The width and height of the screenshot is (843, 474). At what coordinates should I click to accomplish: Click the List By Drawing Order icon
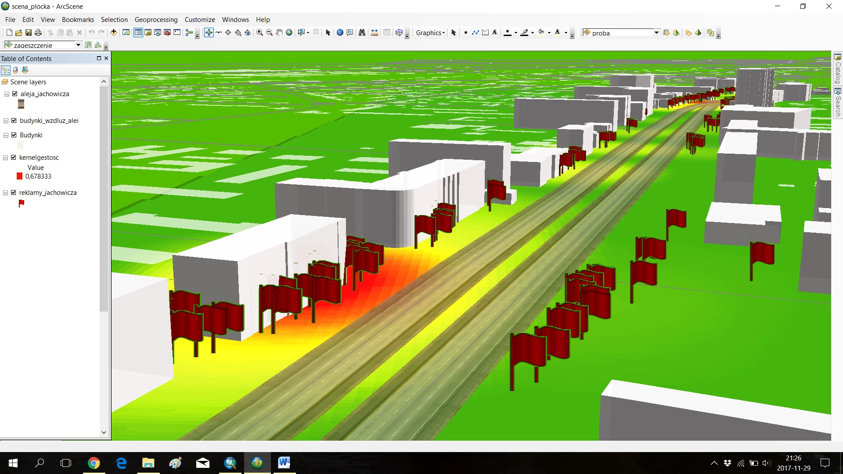pos(6,70)
